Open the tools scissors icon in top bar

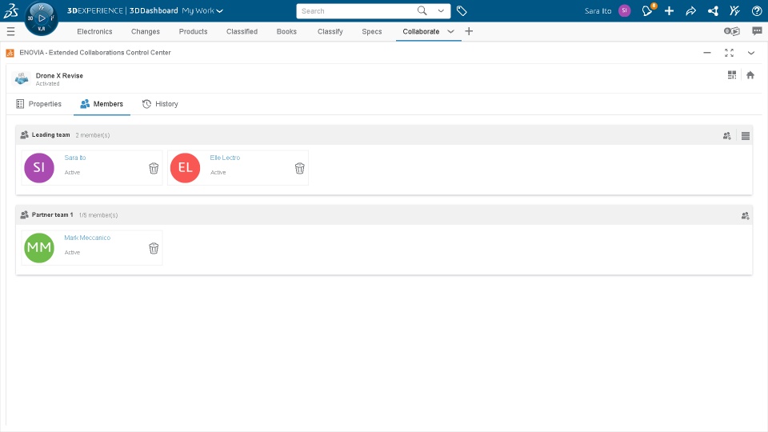pos(734,10)
